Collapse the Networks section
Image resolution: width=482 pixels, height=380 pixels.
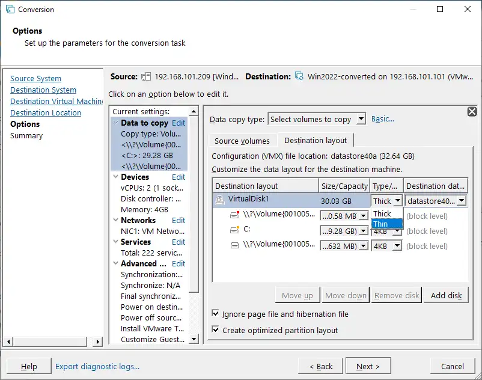[x=116, y=220]
